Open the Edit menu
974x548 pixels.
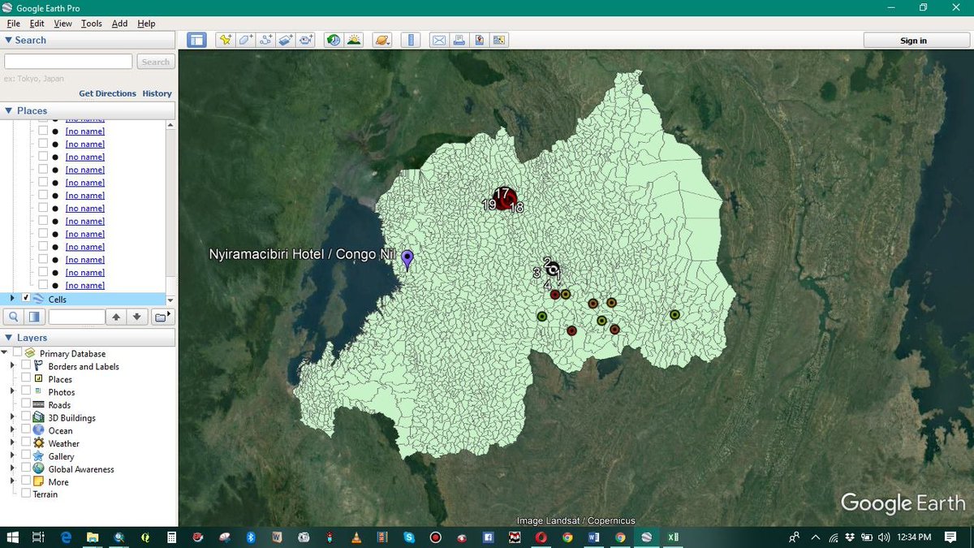pyautogui.click(x=37, y=24)
